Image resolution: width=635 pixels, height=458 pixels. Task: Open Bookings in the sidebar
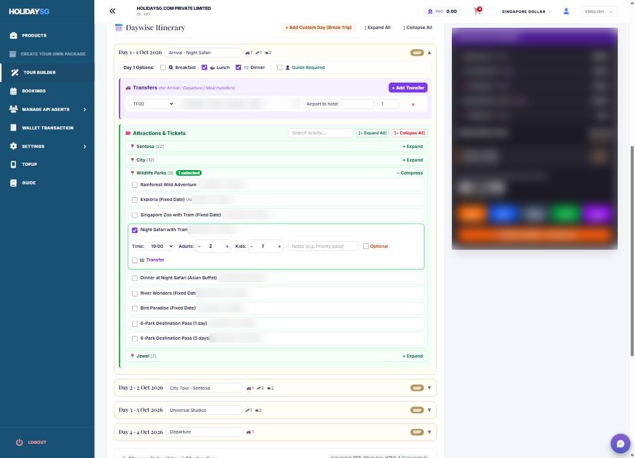click(34, 91)
